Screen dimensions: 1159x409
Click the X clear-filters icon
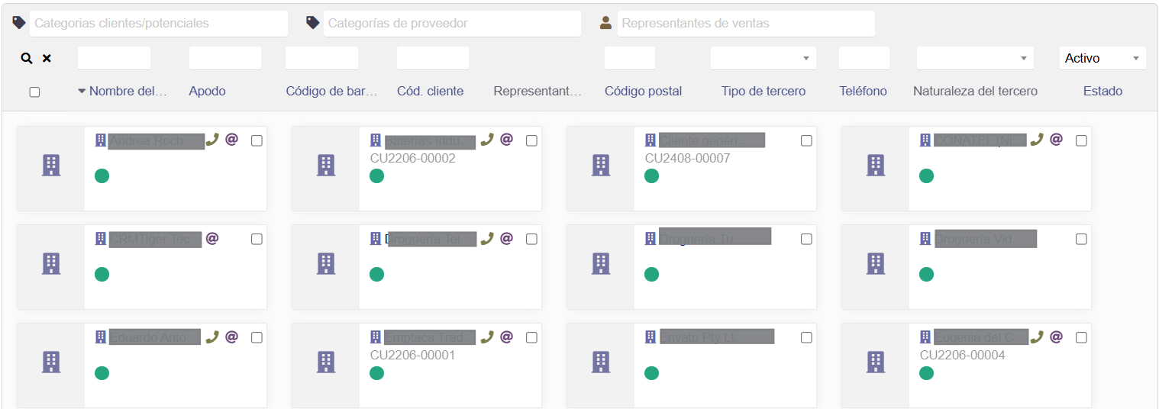[47, 58]
